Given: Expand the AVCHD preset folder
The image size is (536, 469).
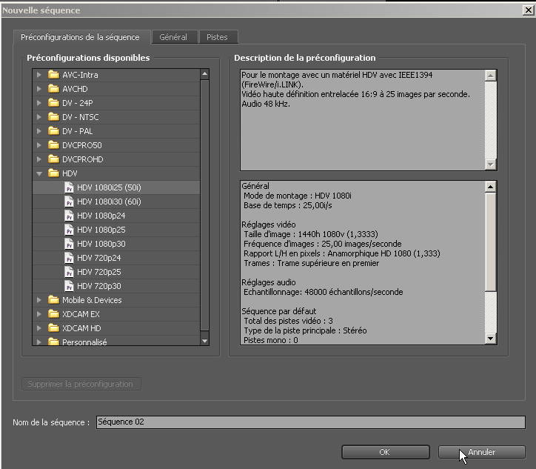Looking at the screenshot, I should click(39, 89).
